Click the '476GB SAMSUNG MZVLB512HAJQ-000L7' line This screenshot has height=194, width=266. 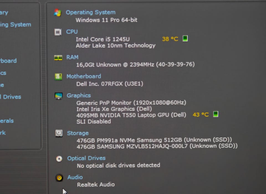(157, 146)
